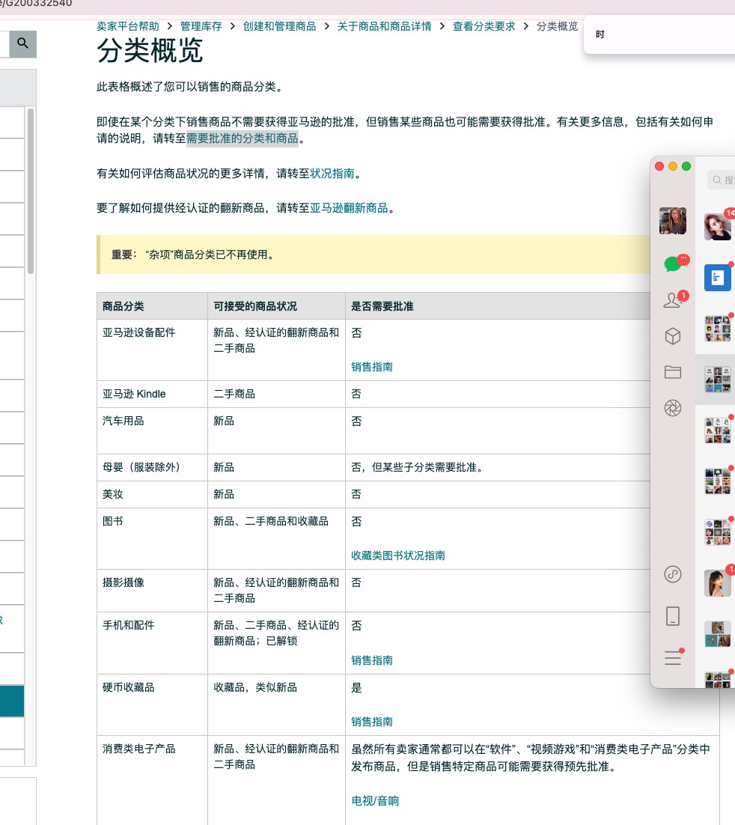Screen dimensions: 735x825
Task: Open the 需要批准的分类和商品 link
Action: click(x=243, y=138)
